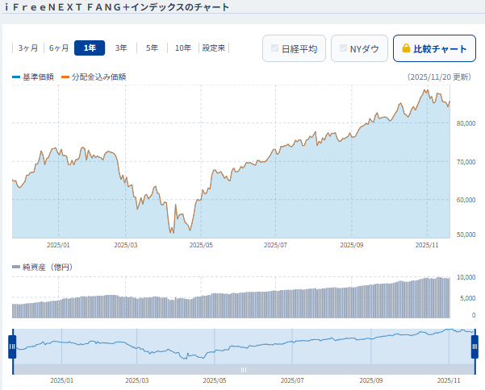This screenshot has height=390, width=485.
Task: Click the orange 分配金込み価額 legend marker
Action: (65, 77)
